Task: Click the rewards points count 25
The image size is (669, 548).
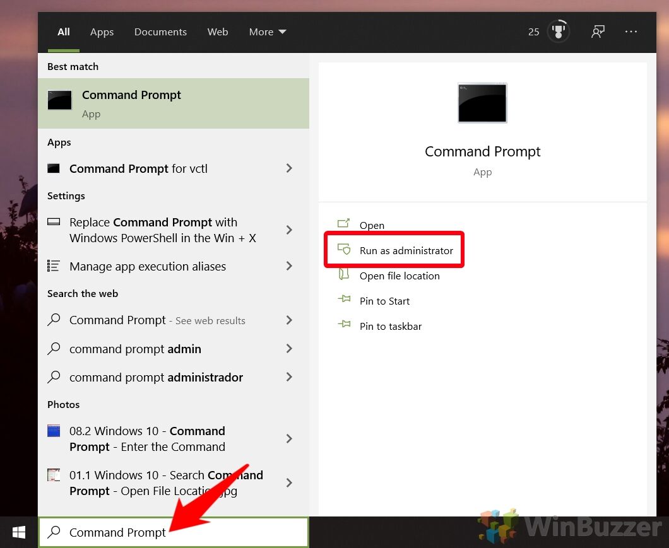Action: (534, 32)
